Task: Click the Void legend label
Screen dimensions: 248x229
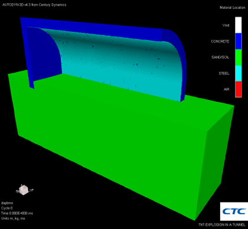Action: (226, 25)
